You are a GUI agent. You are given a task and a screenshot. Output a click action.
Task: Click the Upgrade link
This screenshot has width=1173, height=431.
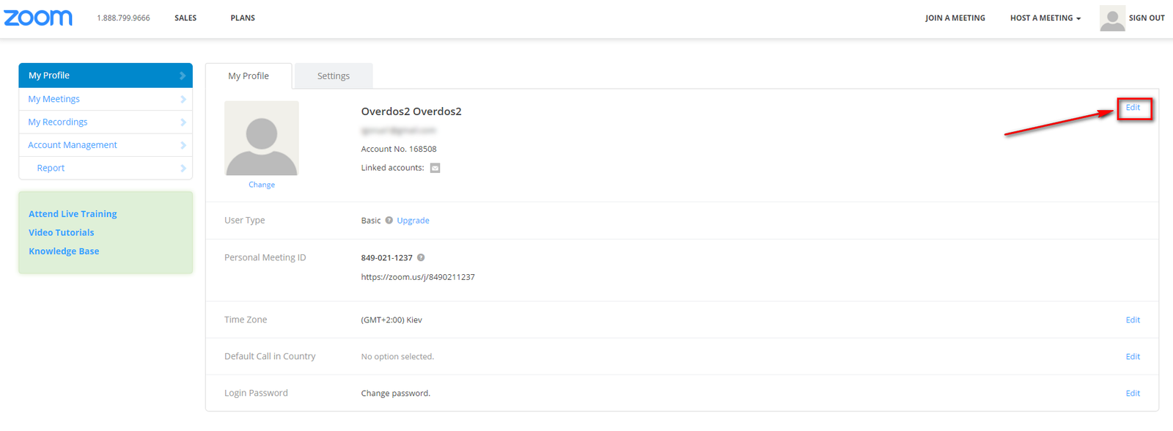click(413, 221)
